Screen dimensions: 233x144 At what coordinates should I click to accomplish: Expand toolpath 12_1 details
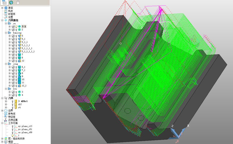tap(10, 86)
